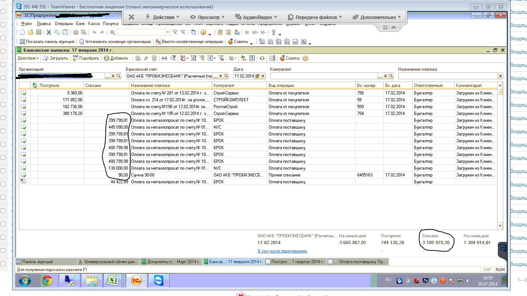Launch Google Chrome from the taskbar
The image size is (527, 296).
(47, 281)
